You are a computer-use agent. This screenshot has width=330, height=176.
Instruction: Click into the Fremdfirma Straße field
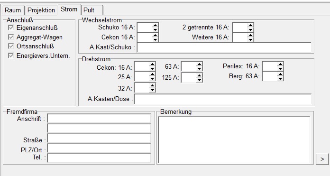click(x=99, y=139)
